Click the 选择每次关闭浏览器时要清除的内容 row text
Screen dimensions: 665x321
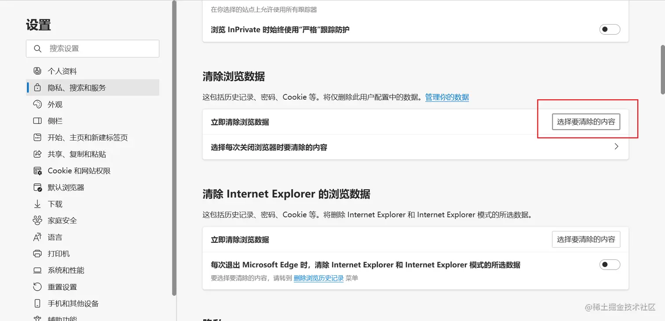269,147
